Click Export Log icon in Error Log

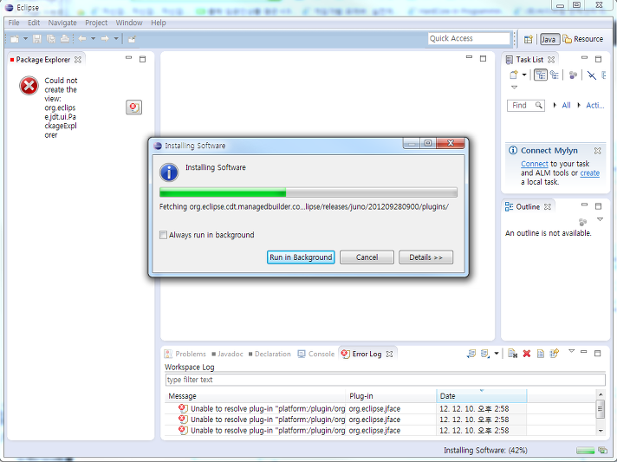coord(471,354)
